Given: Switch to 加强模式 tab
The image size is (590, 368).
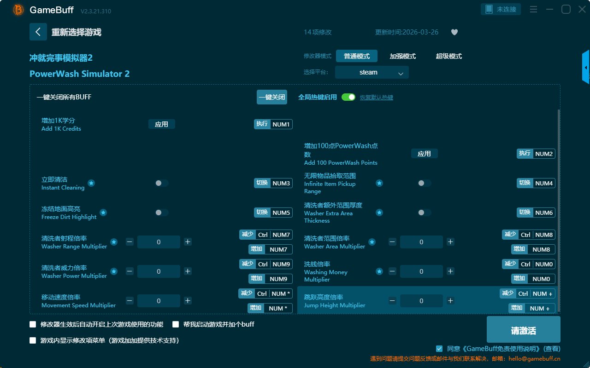Looking at the screenshot, I should pos(402,56).
